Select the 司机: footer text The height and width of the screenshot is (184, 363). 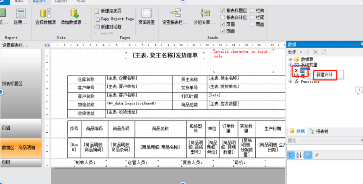click(249, 163)
